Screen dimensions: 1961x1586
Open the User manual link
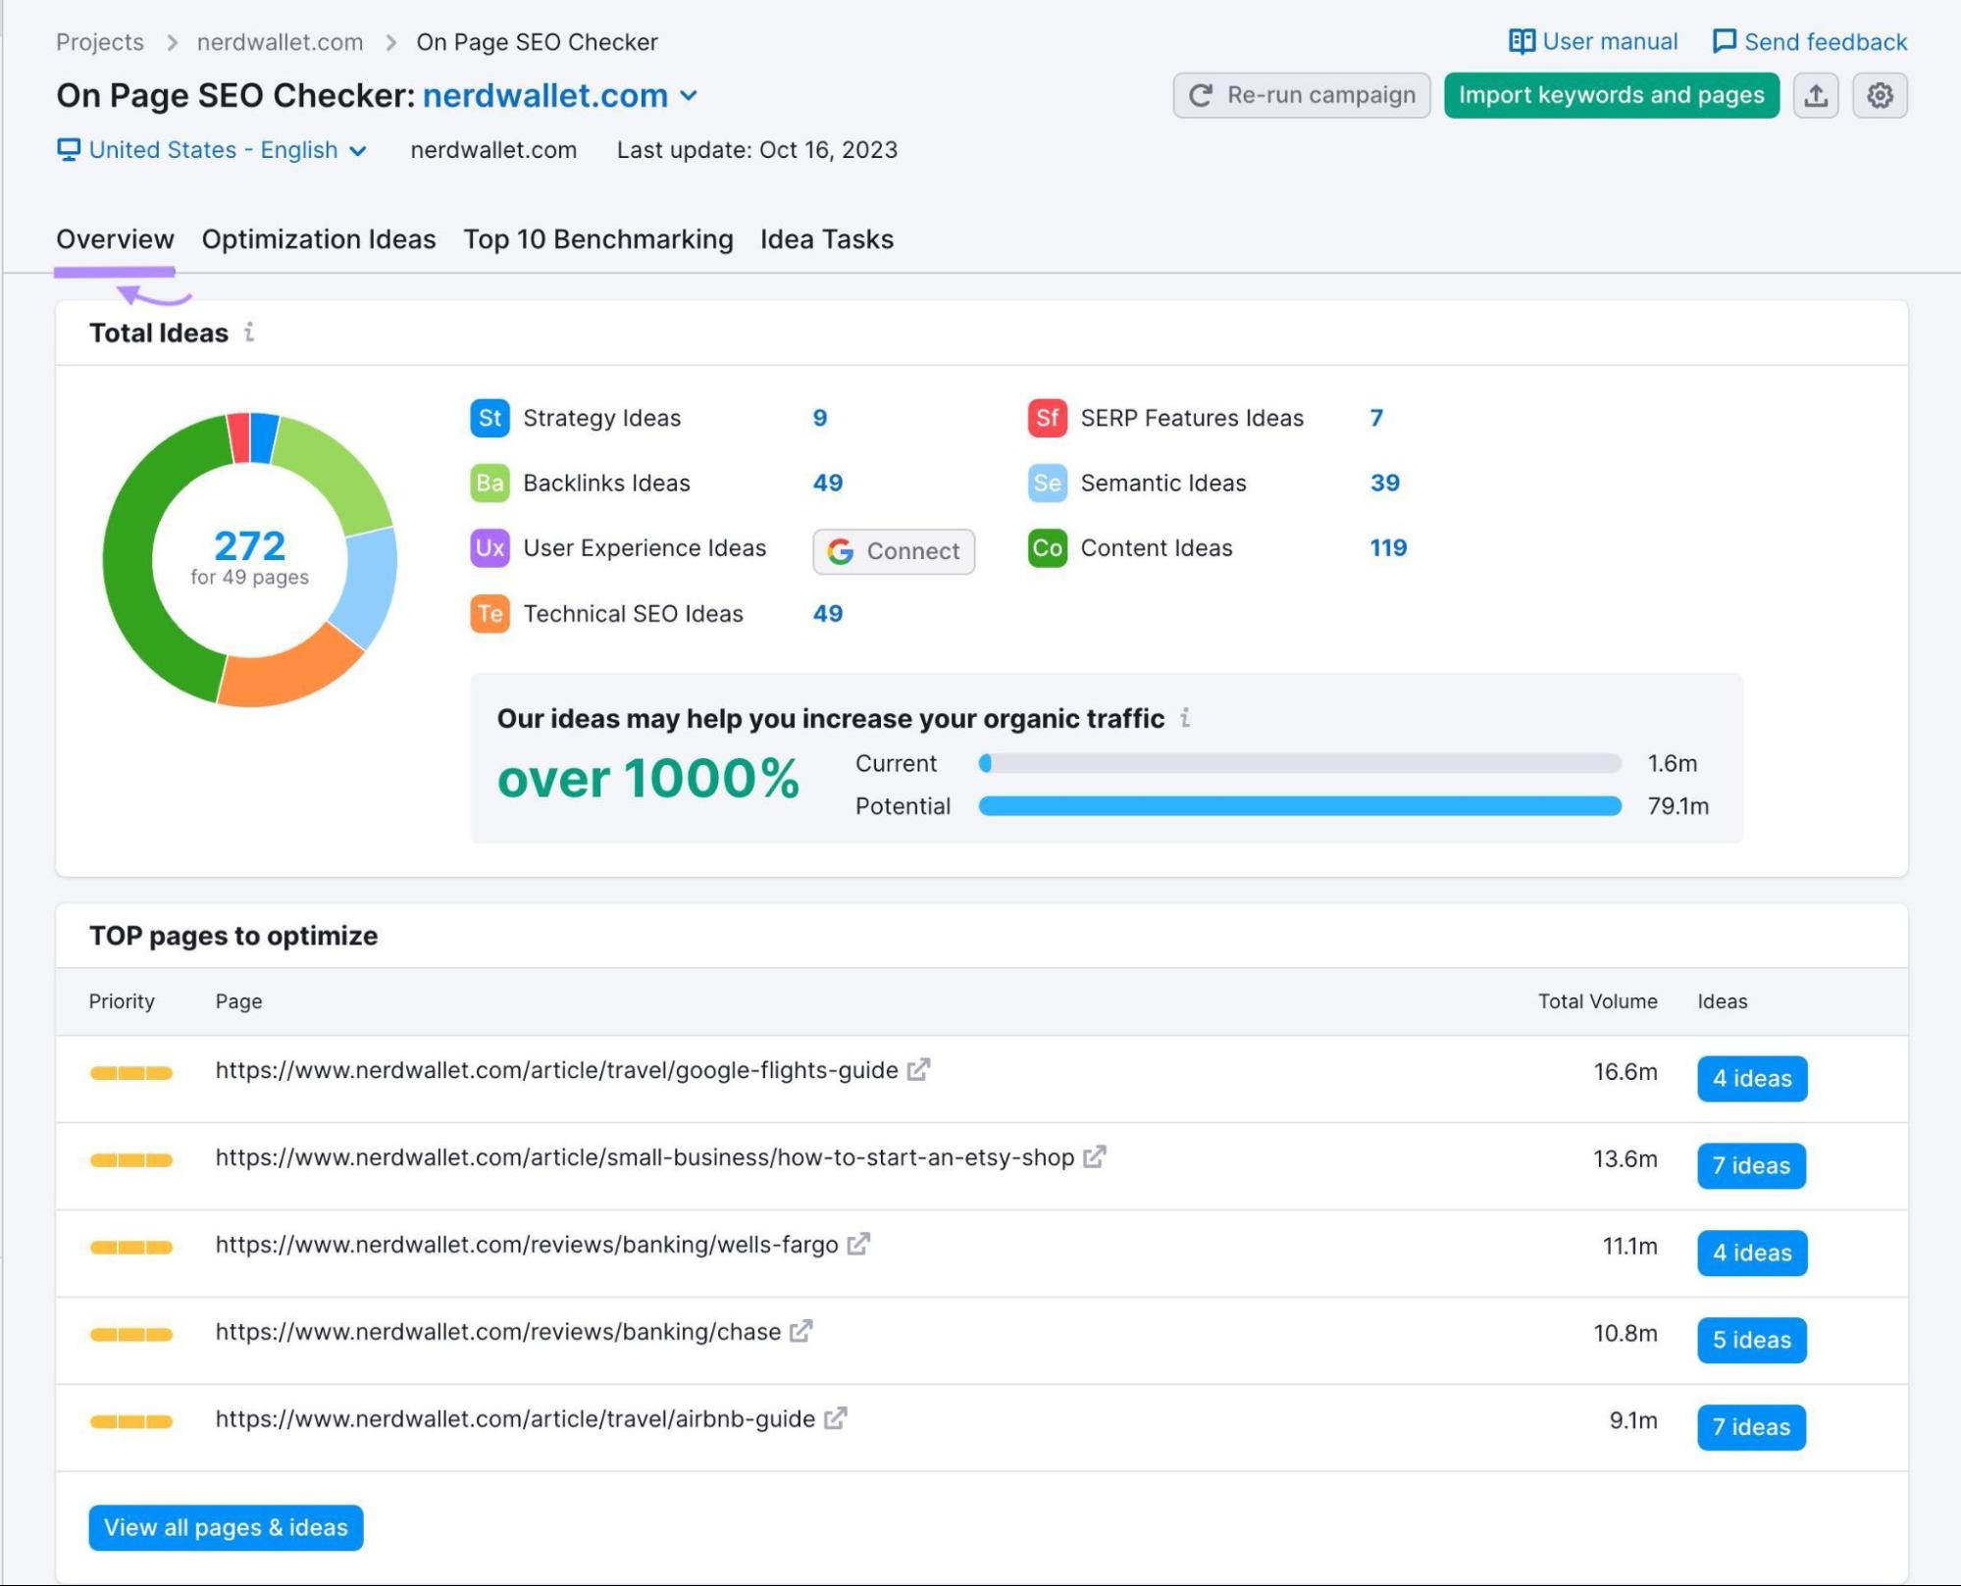pos(1593,41)
